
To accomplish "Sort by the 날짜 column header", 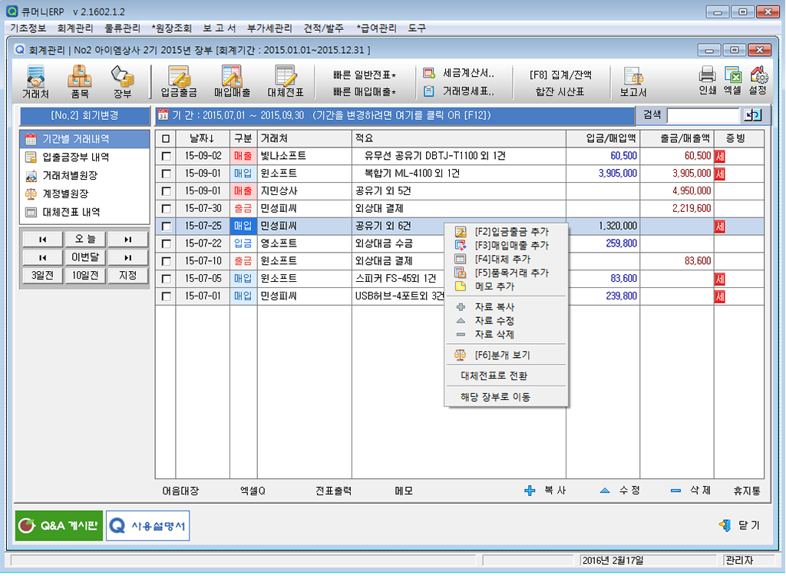I will pyautogui.click(x=203, y=138).
